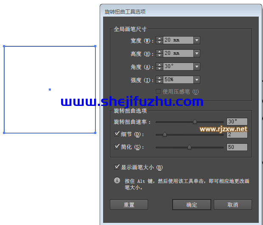Click the 旋转扭曲工具选项 dialog title bar
The image size is (263, 225).
(181, 11)
